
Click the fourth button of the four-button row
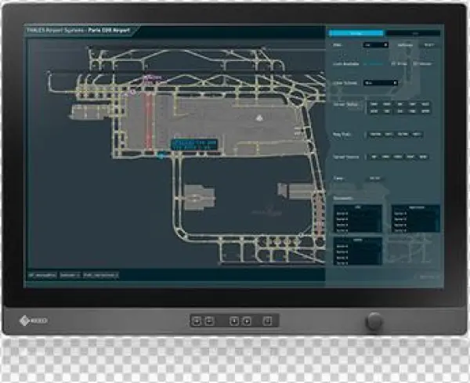(x=417, y=134)
